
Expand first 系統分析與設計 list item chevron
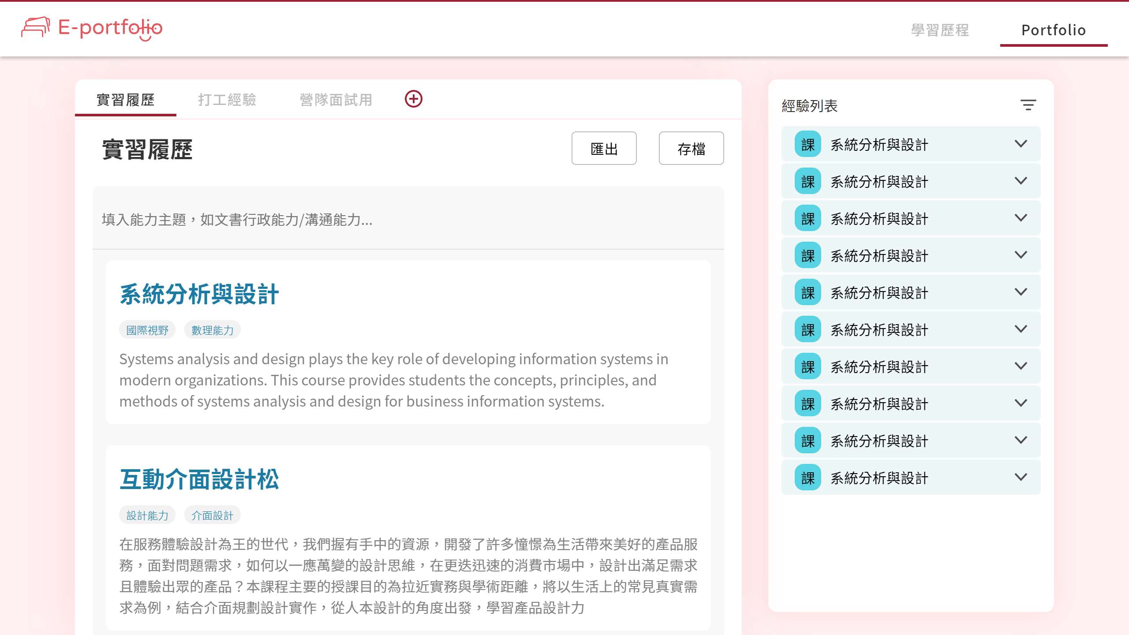(x=1021, y=144)
